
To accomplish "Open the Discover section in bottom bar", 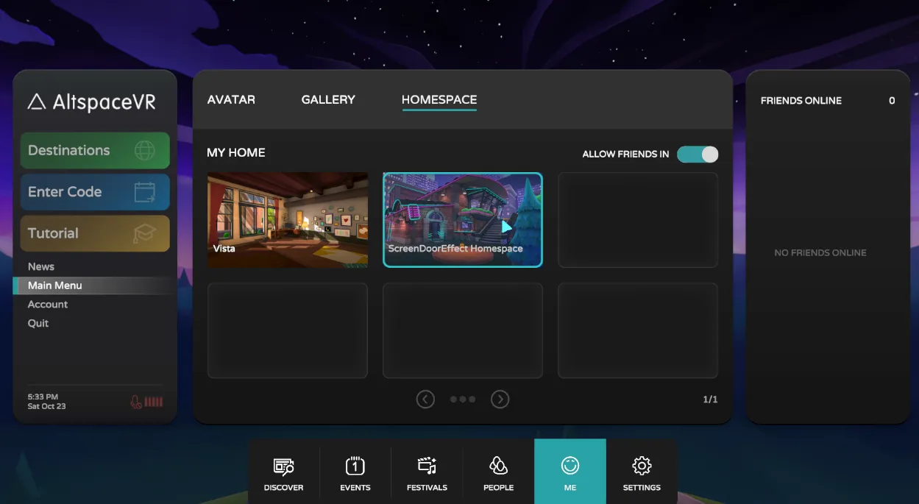I will [x=283, y=472].
